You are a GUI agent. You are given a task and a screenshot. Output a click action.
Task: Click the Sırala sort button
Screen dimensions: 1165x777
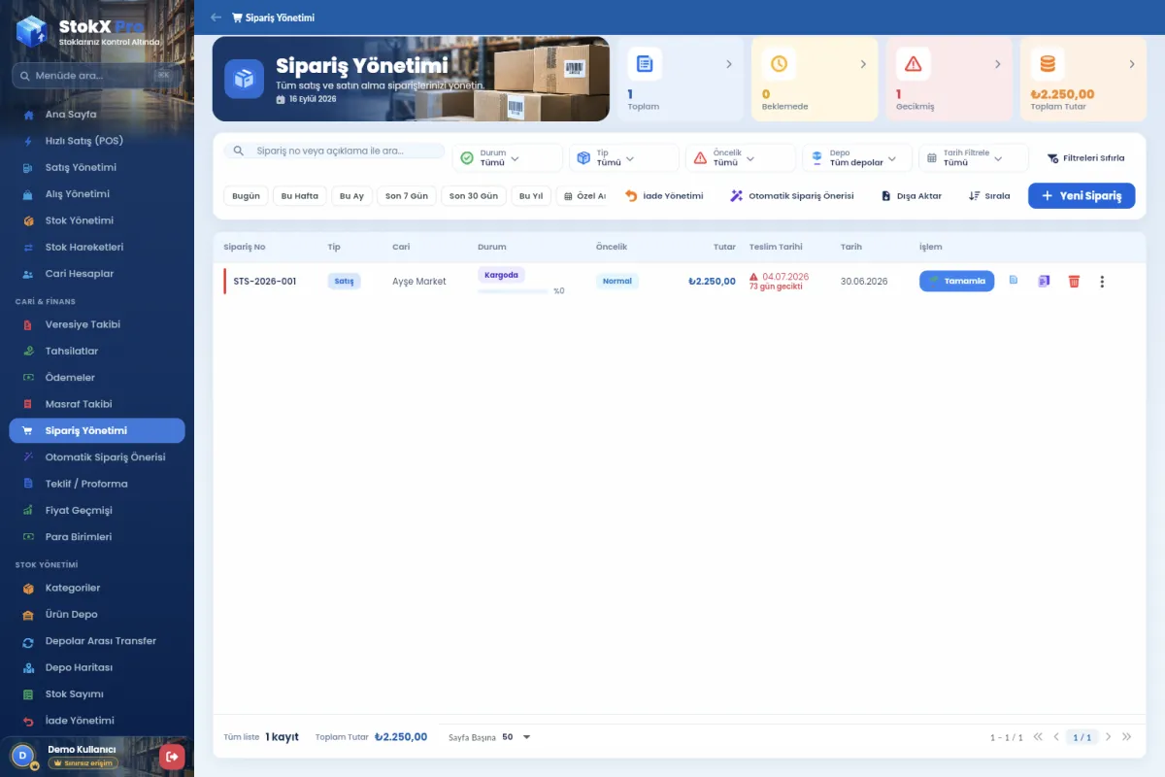(989, 195)
